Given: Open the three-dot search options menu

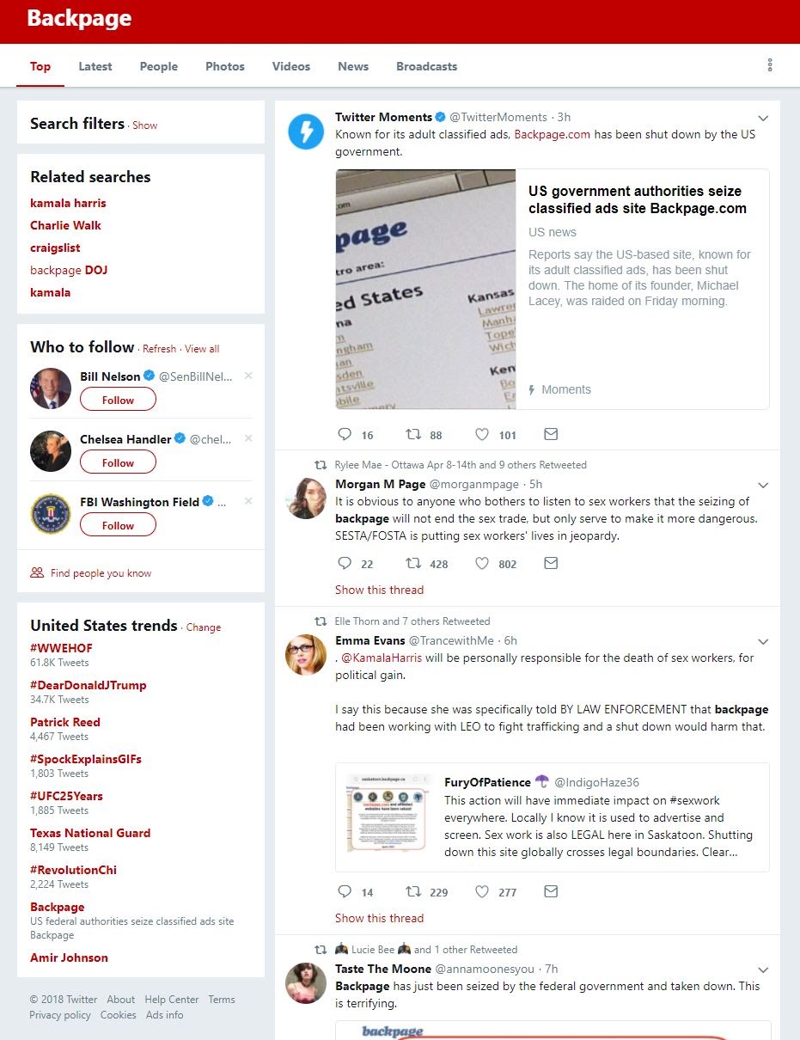Looking at the screenshot, I should point(770,65).
